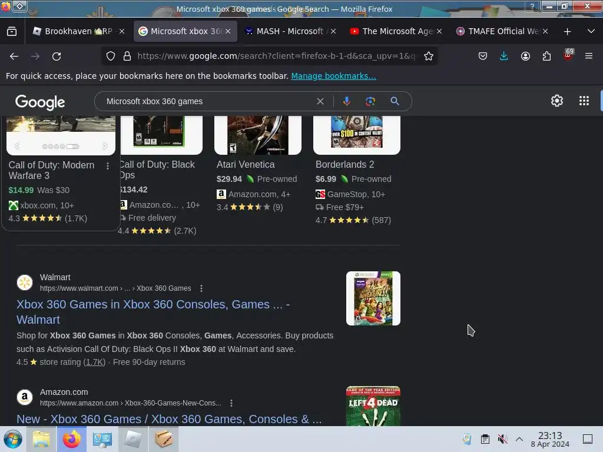Open options for Modern Warfare 3 card

pos(108,165)
